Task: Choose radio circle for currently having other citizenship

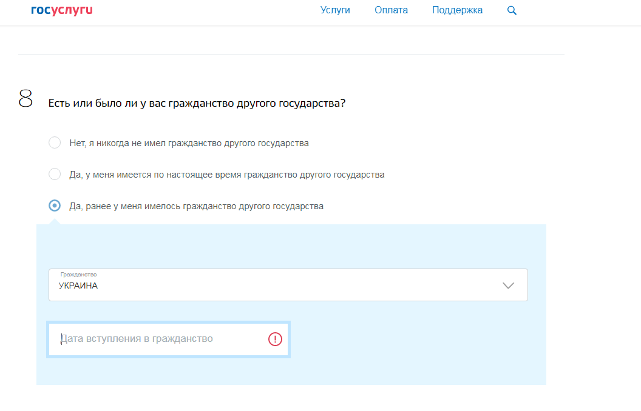Action: click(55, 175)
